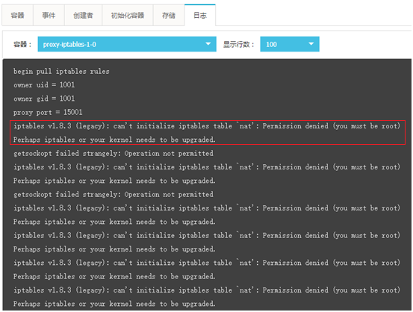413x312 pixels.
Task: Click the 容器： field label
Action: (x=22, y=44)
